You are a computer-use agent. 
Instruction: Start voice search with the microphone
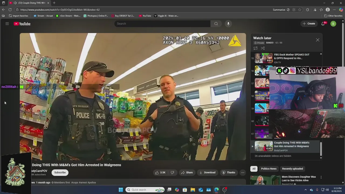228,24
